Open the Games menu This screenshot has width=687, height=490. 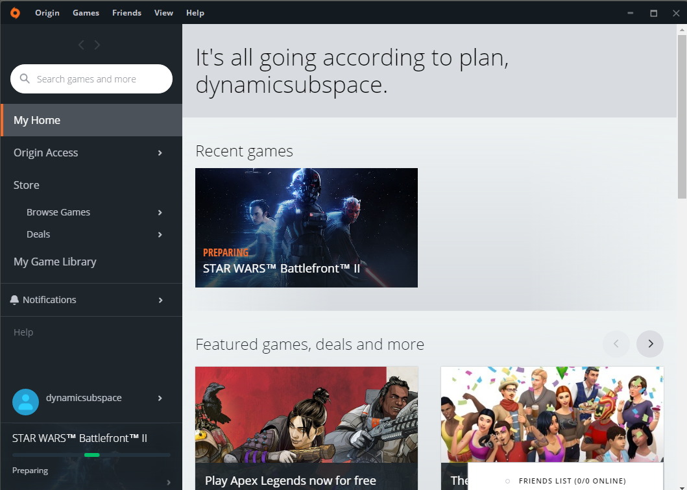(86, 12)
